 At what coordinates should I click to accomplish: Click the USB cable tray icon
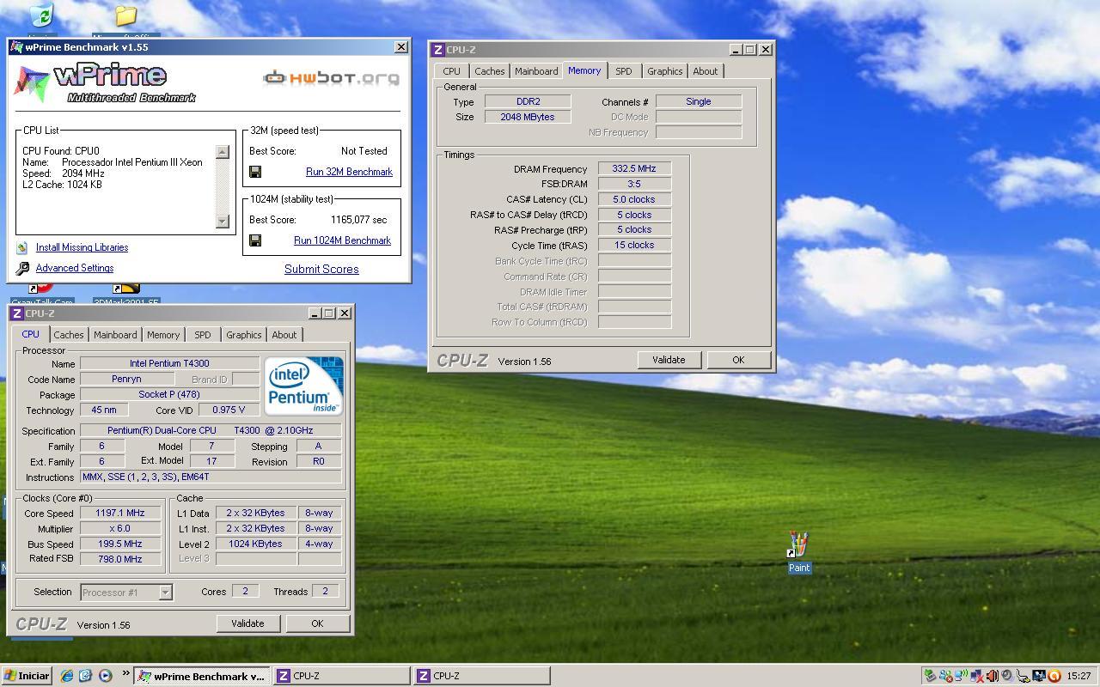(x=1023, y=676)
